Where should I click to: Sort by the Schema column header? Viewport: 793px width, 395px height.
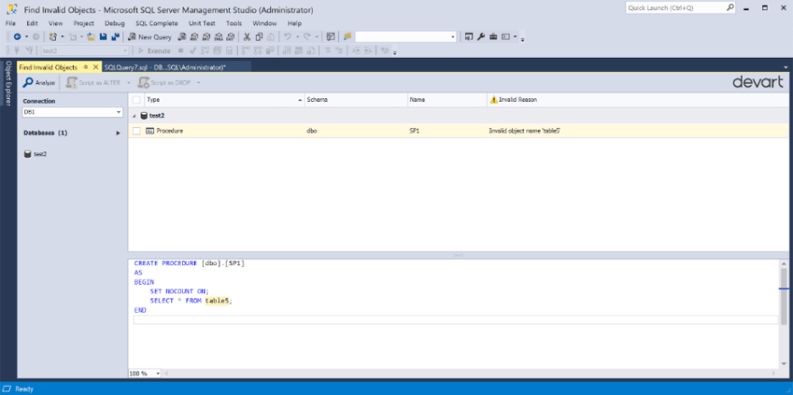[x=356, y=100]
